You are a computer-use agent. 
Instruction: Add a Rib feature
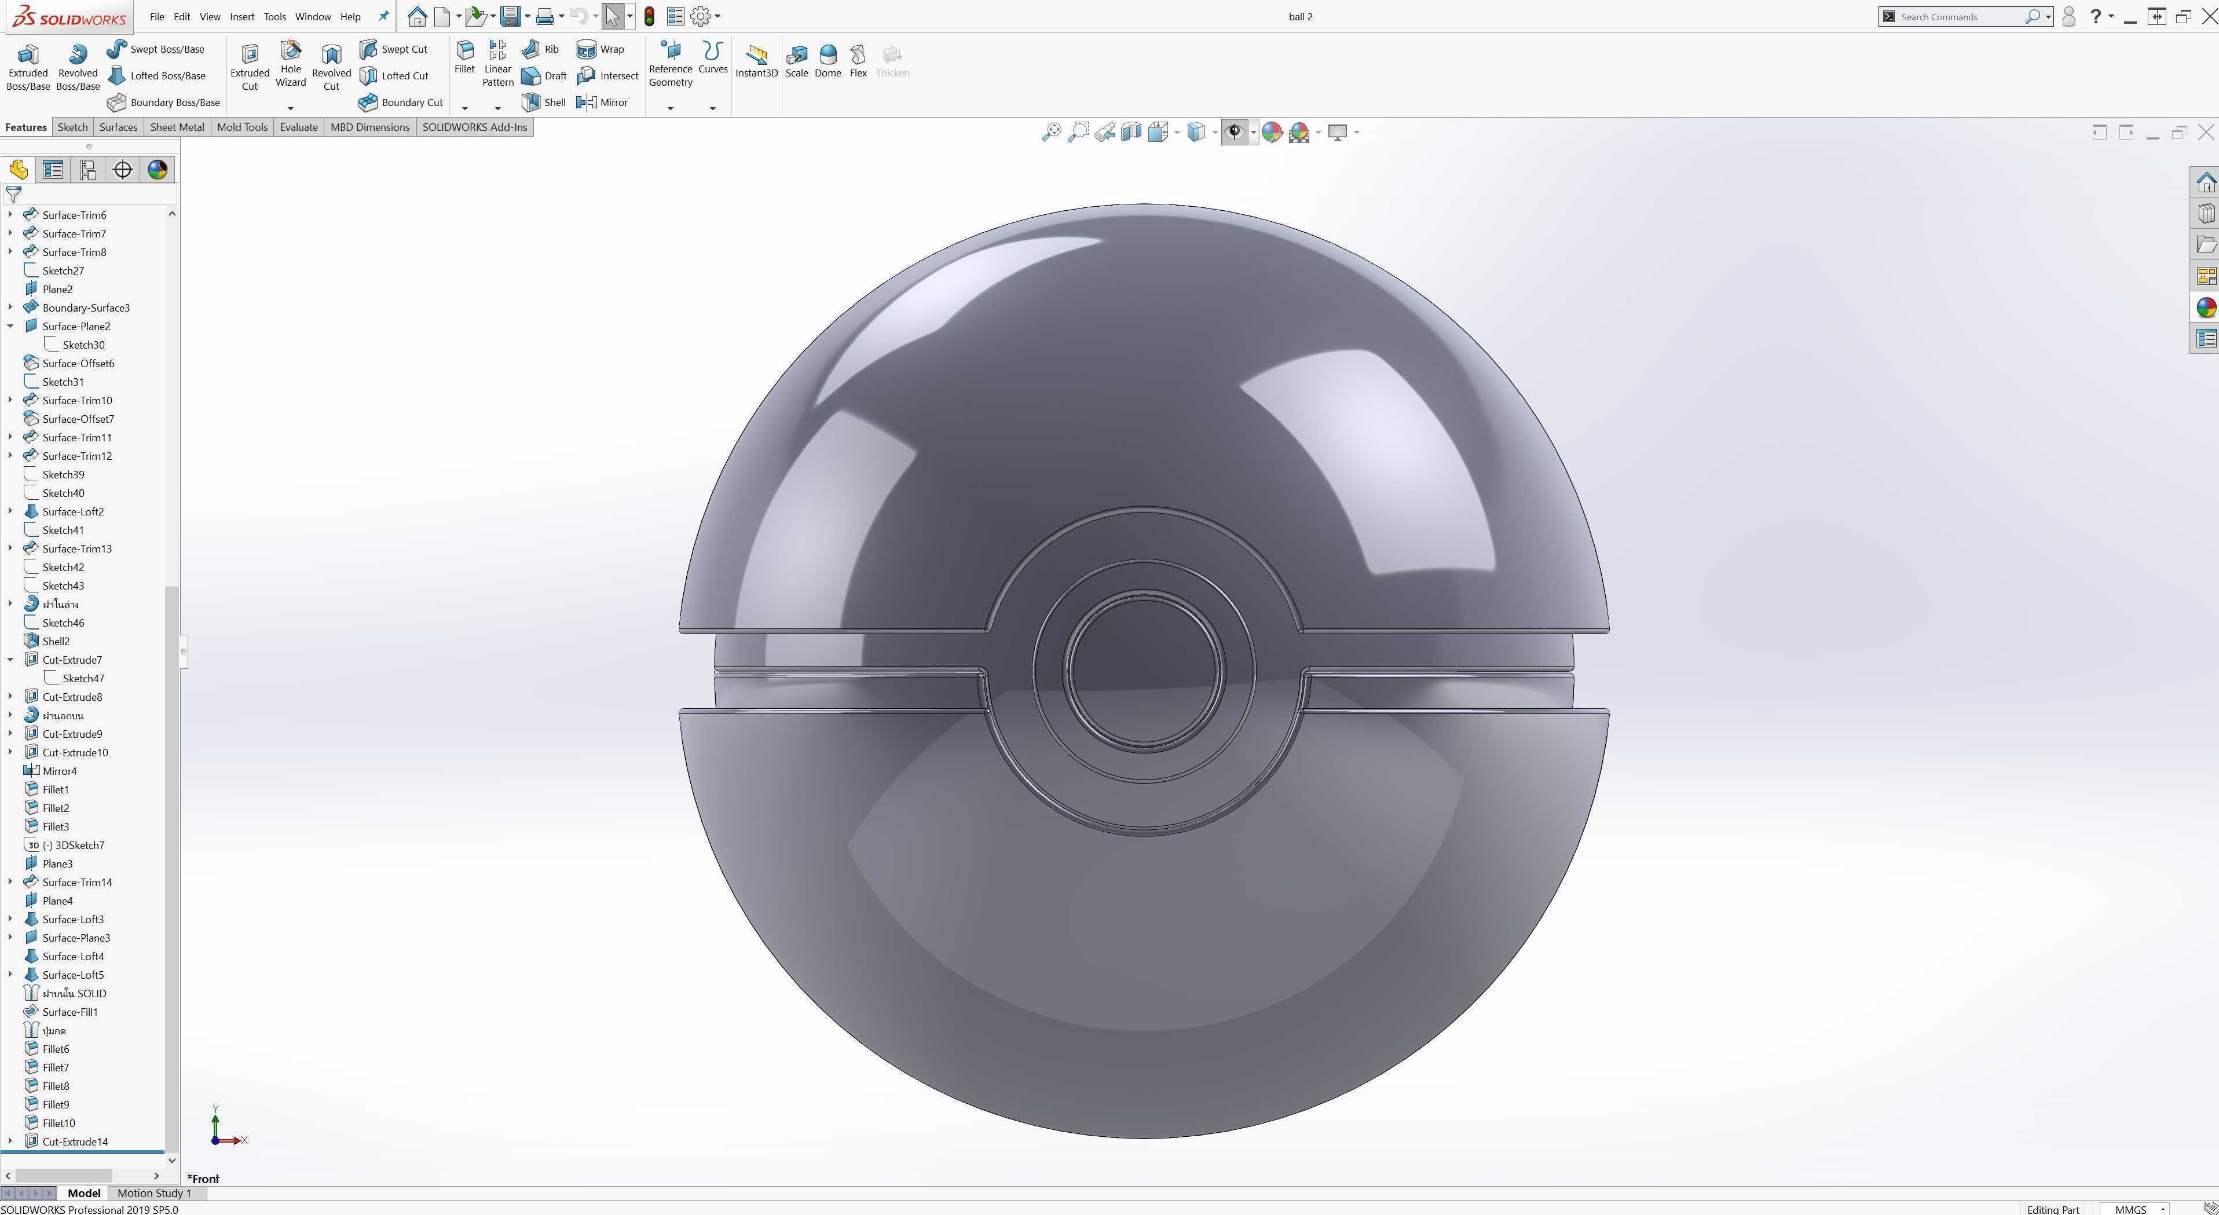tap(540, 49)
